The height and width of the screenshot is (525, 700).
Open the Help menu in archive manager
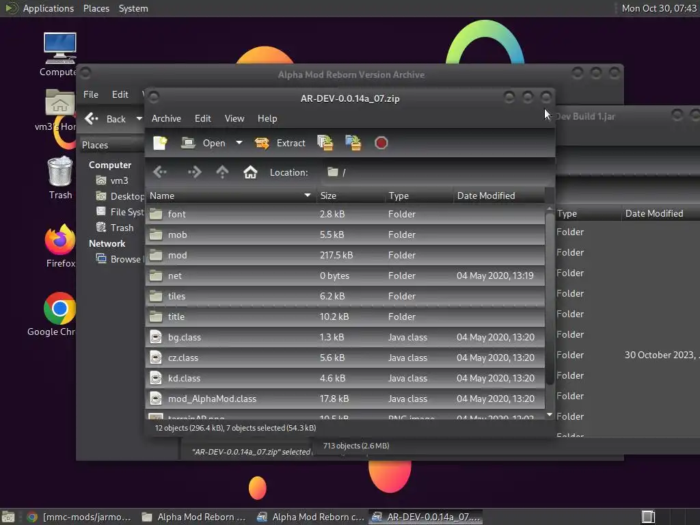point(267,118)
